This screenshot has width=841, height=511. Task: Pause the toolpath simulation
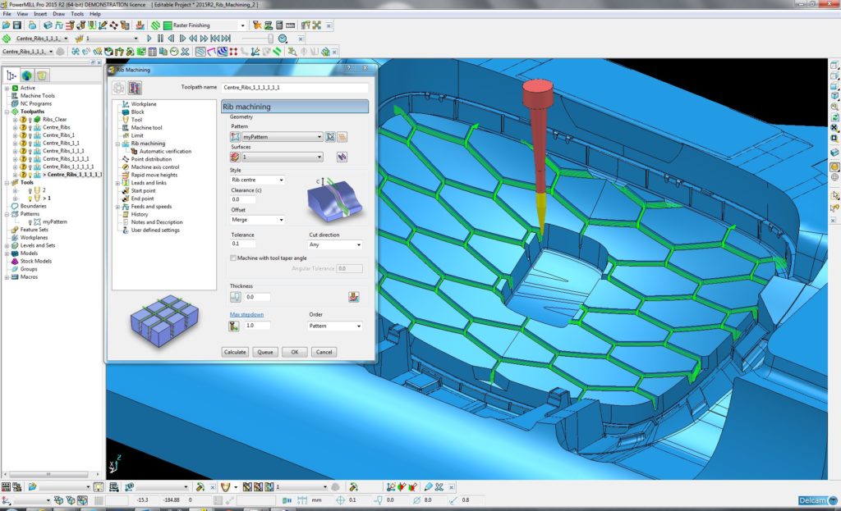coord(160,39)
